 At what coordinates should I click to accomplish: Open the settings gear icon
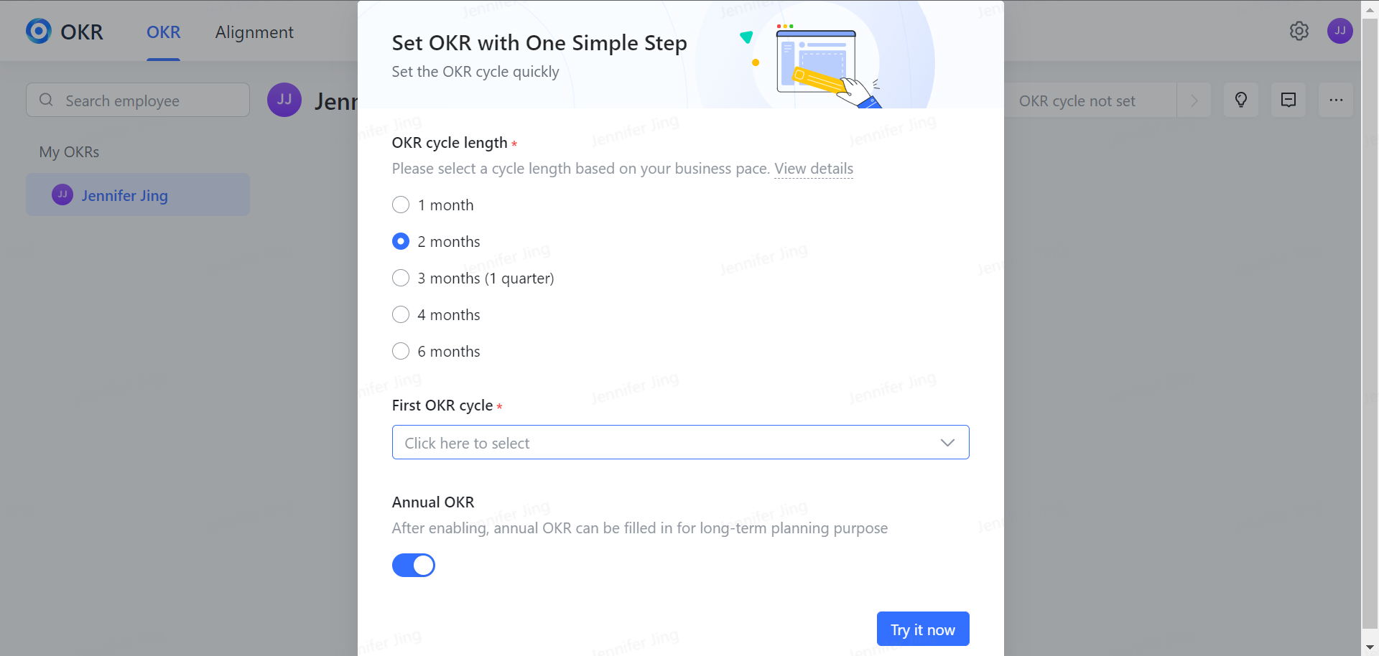(x=1299, y=30)
